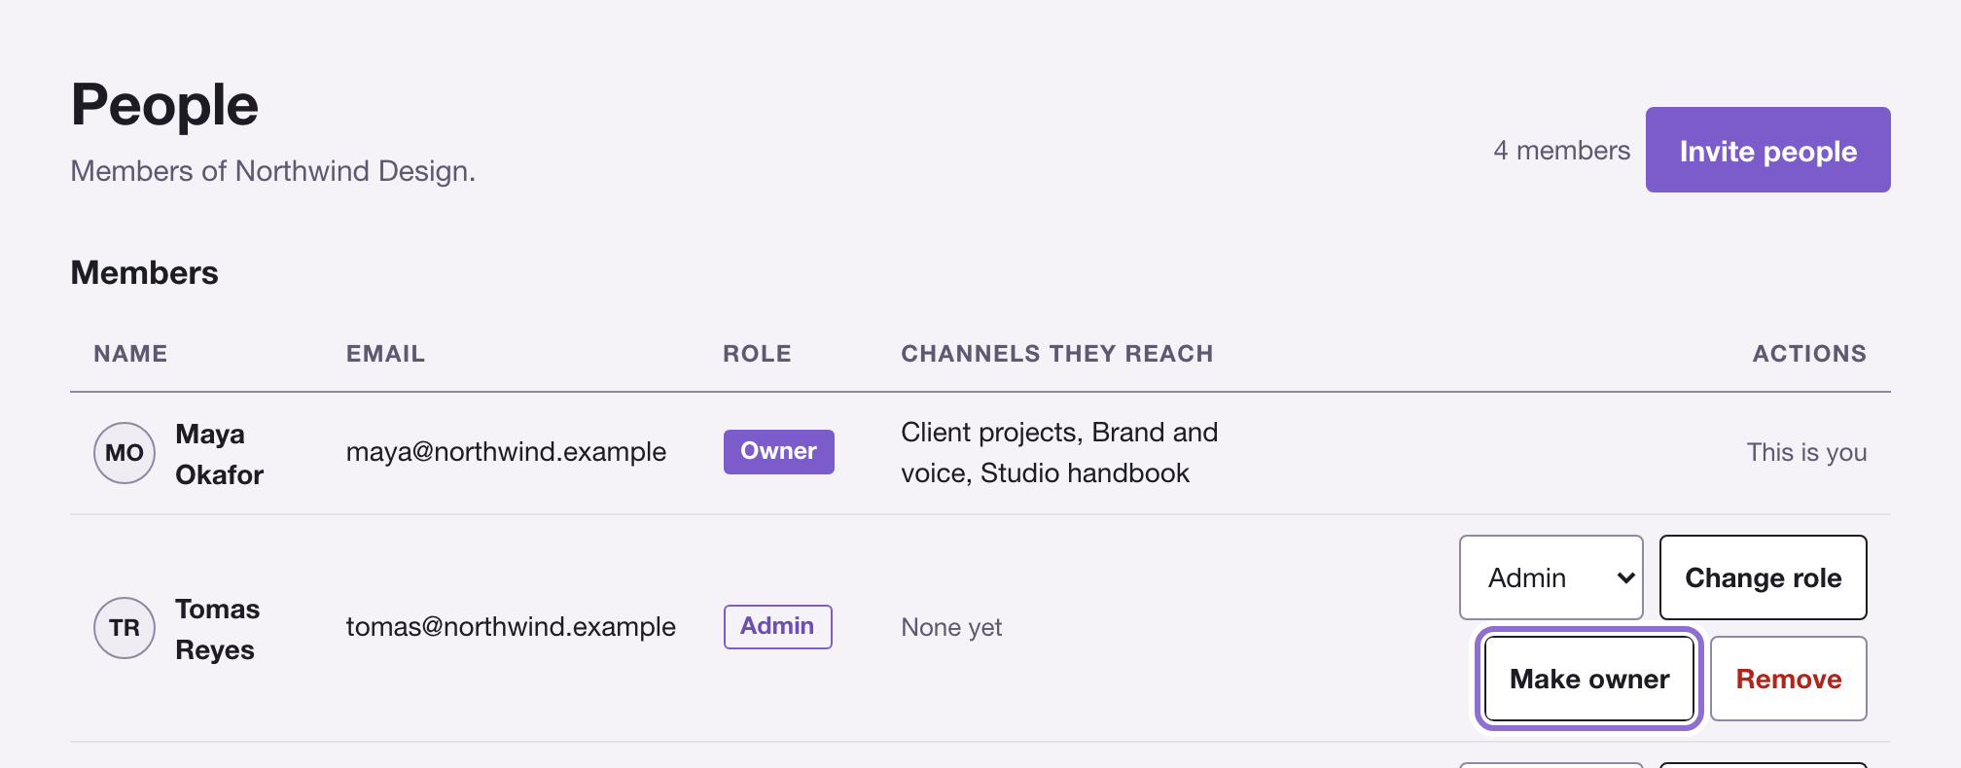The image size is (1961, 768).
Task: Click Maya's channels list 'Client projects, Brand and voice'
Action: [1059, 452]
